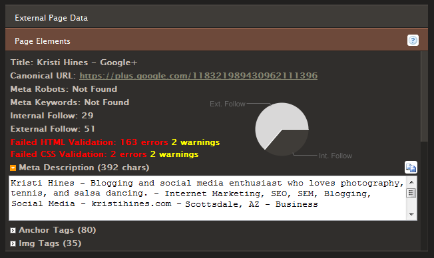
Task: Open the canonical plus.google.com URL link
Action: [x=198, y=76]
